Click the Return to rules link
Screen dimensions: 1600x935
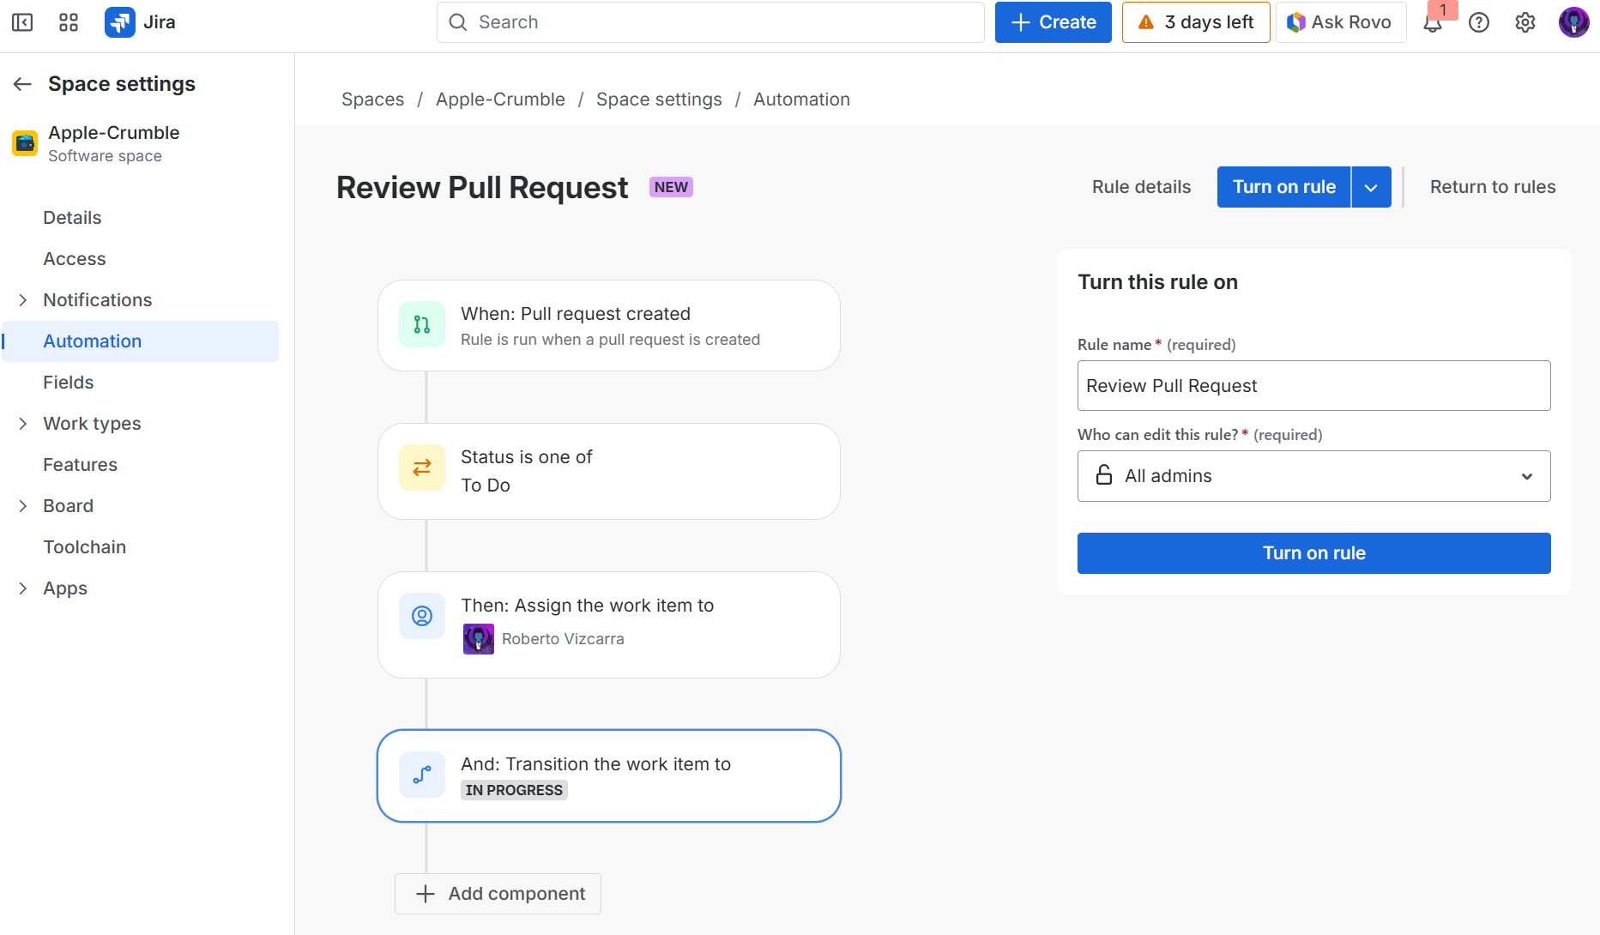click(1492, 187)
